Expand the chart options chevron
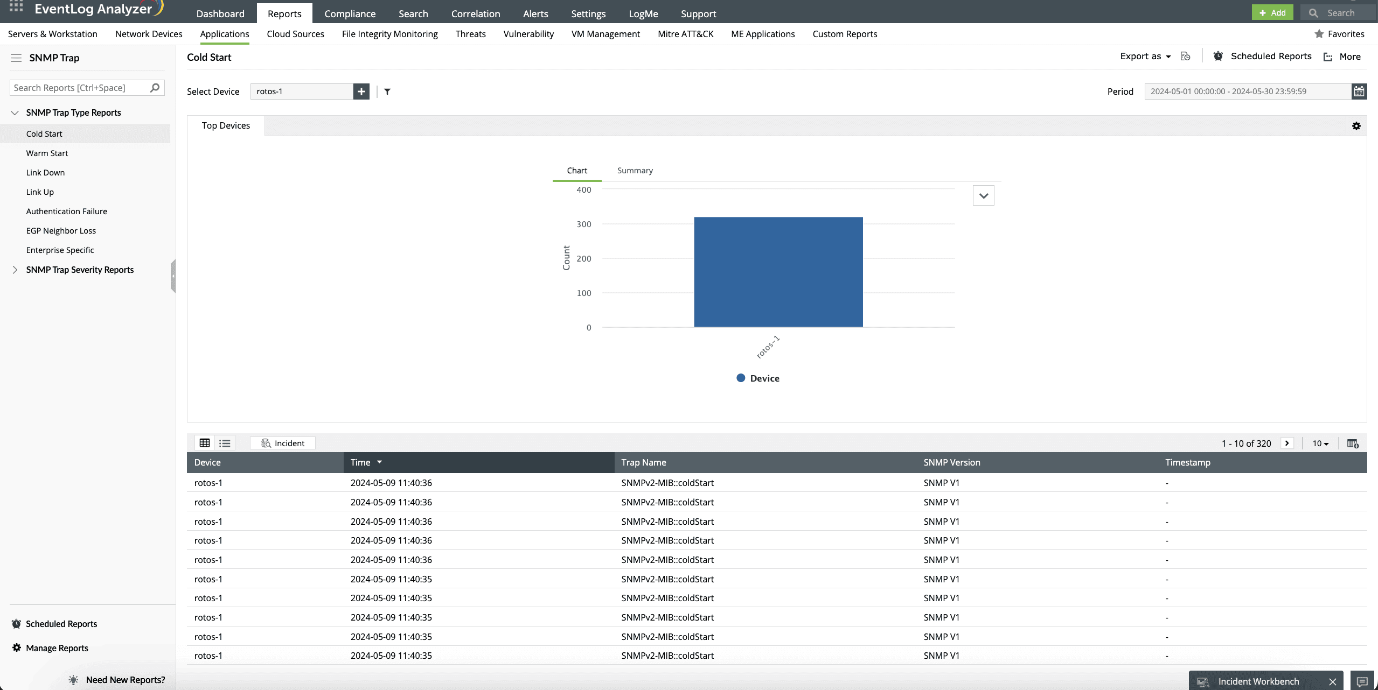The height and width of the screenshot is (690, 1378). (x=983, y=196)
